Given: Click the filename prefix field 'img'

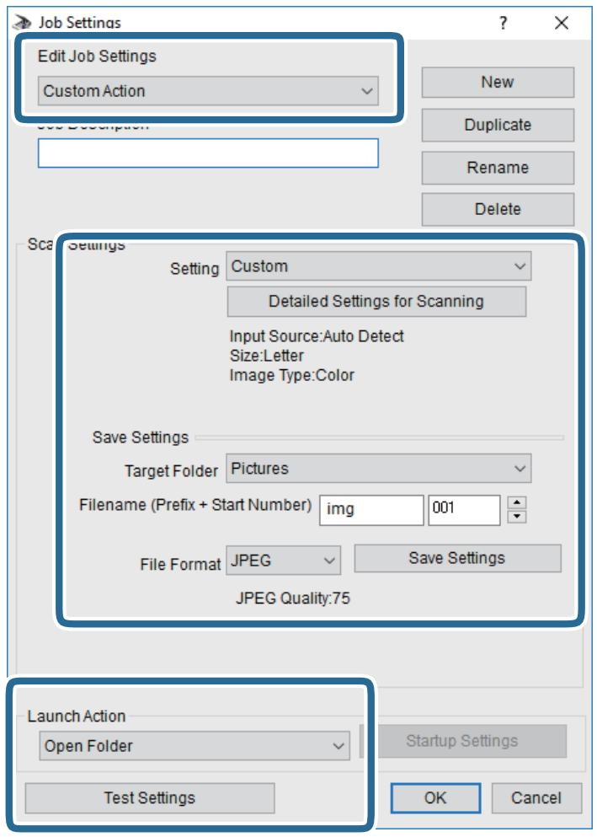Looking at the screenshot, I should pyautogui.click(x=371, y=510).
